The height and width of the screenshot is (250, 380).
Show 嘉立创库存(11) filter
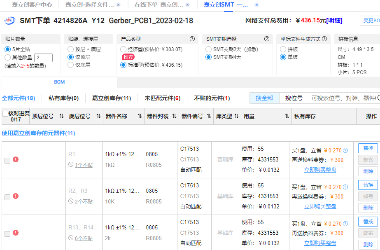(112, 98)
